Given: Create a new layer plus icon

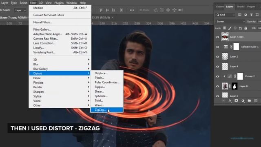Looking at the screenshot, I should coord(256,101).
